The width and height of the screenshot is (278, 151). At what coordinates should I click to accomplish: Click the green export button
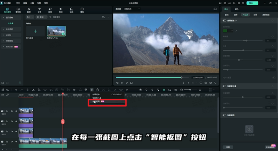pyautogui.click(x=252, y=3)
